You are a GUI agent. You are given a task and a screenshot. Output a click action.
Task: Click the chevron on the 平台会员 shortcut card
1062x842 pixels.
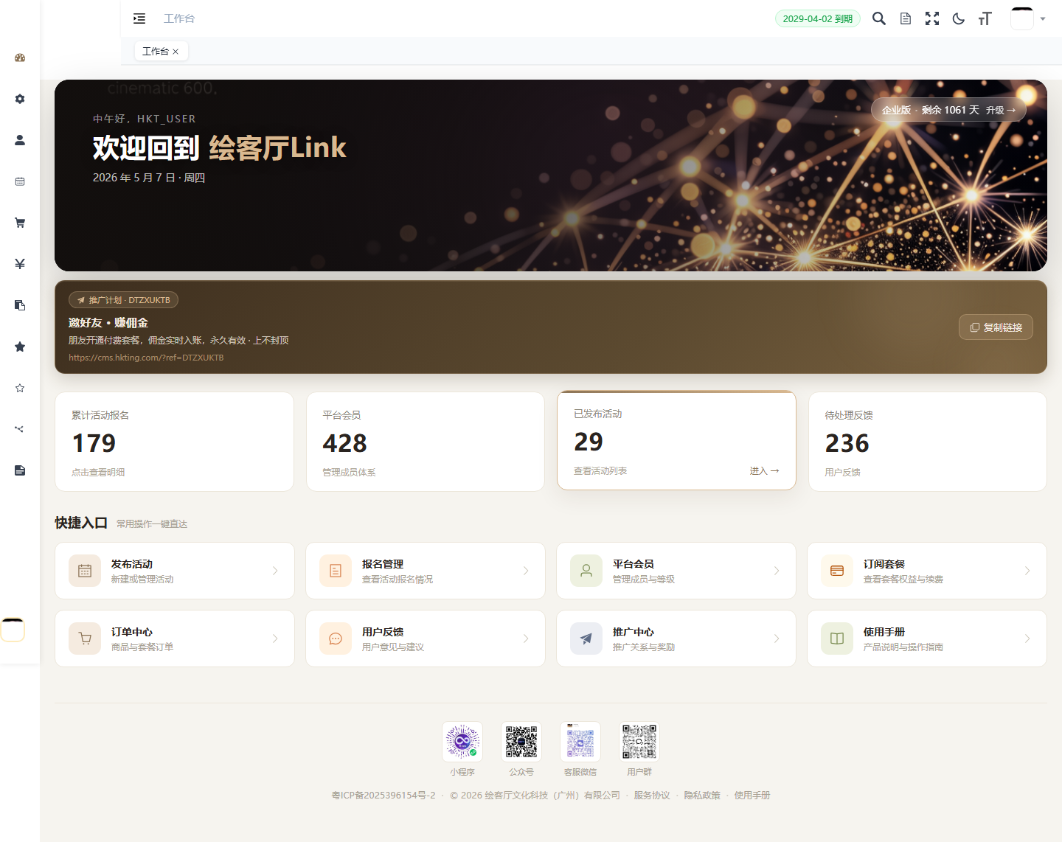tap(777, 571)
